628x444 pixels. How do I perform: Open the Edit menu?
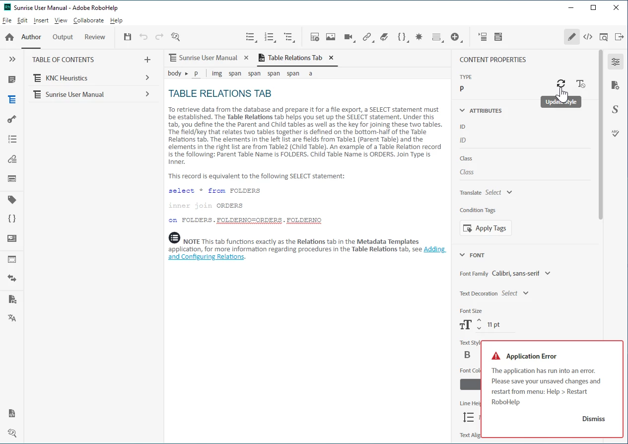(22, 20)
